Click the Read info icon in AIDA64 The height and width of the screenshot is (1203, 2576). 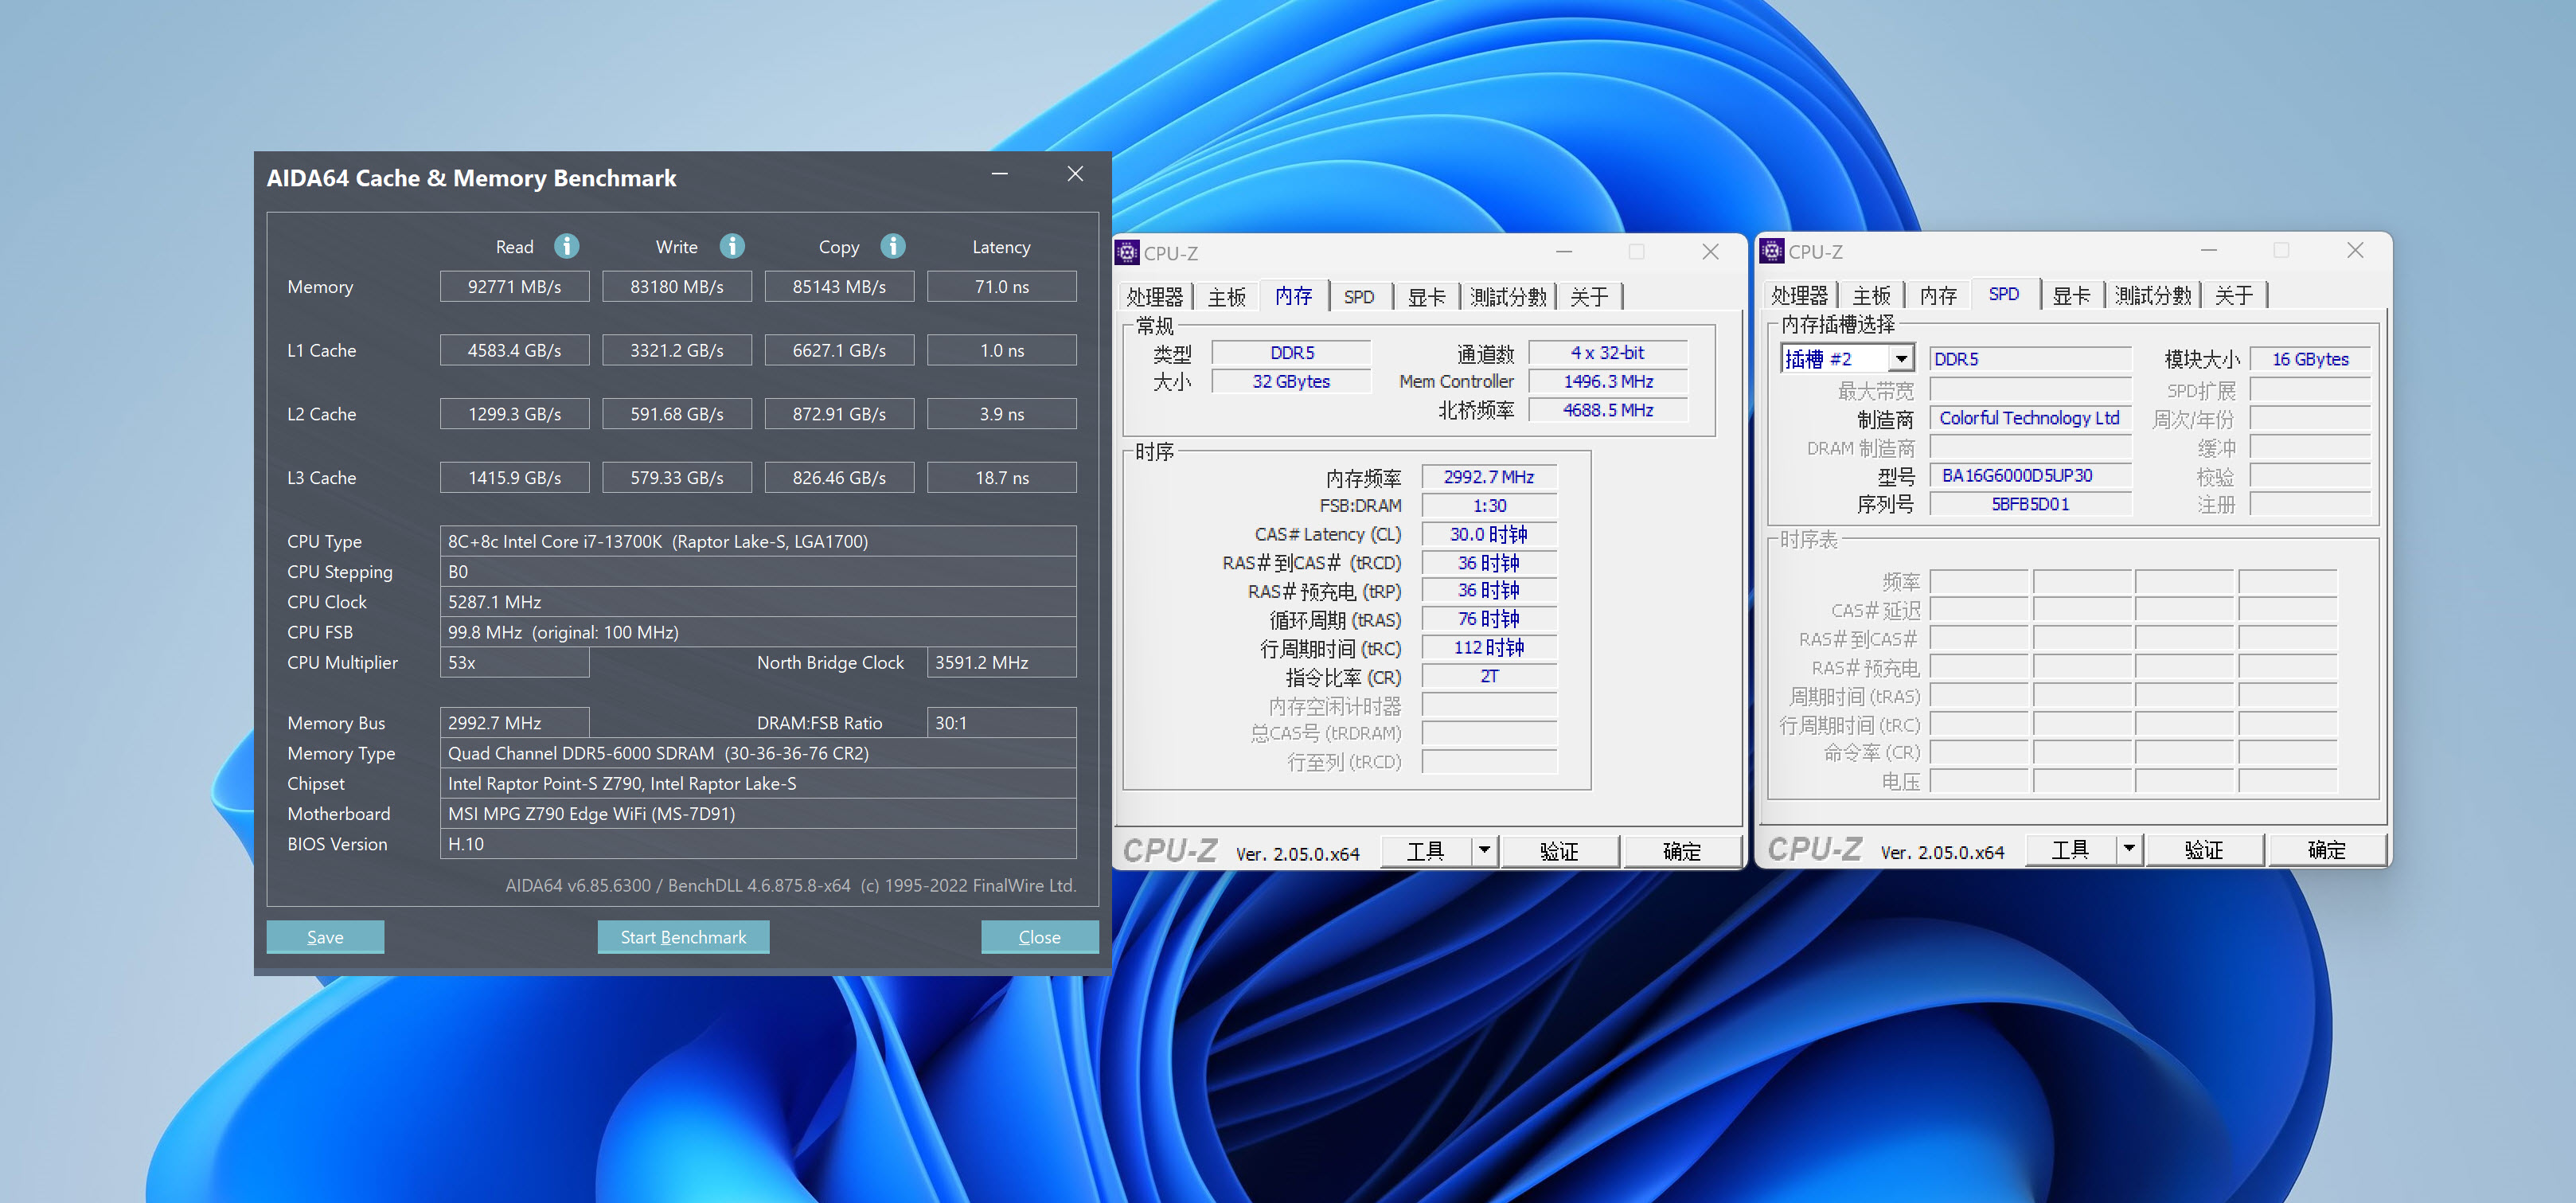(x=567, y=246)
